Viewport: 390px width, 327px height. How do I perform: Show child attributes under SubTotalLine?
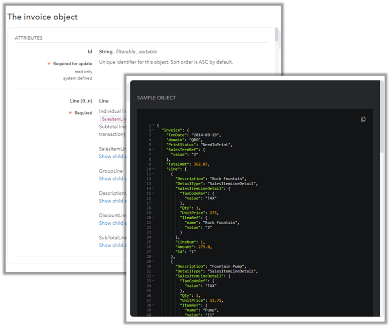pyautogui.click(x=113, y=245)
